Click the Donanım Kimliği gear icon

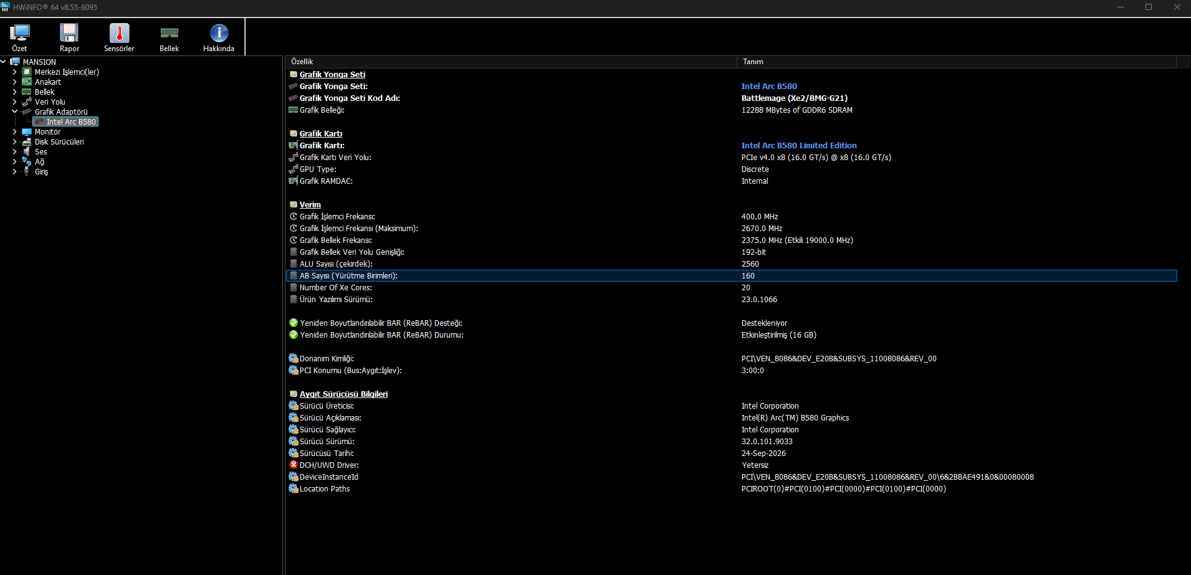point(294,359)
